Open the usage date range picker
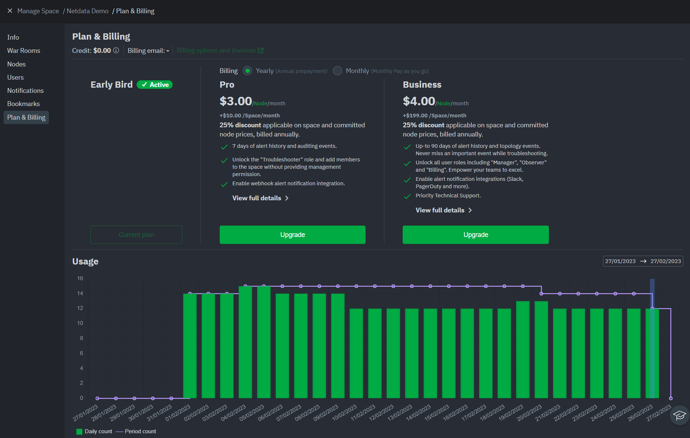Image resolution: width=690 pixels, height=438 pixels. [x=643, y=261]
